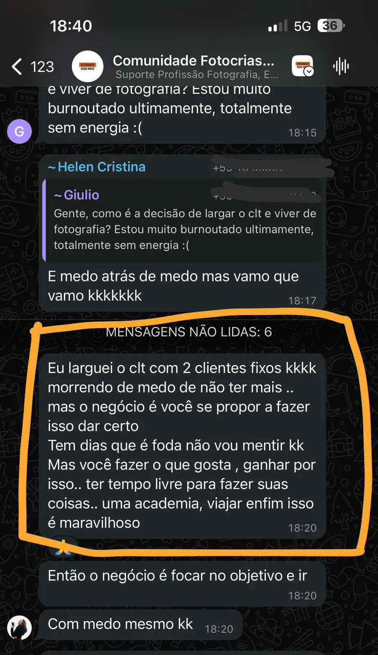378x655 pixels.
Task: Tap the 'Com medo mesmo kk' message
Action: (x=140, y=625)
